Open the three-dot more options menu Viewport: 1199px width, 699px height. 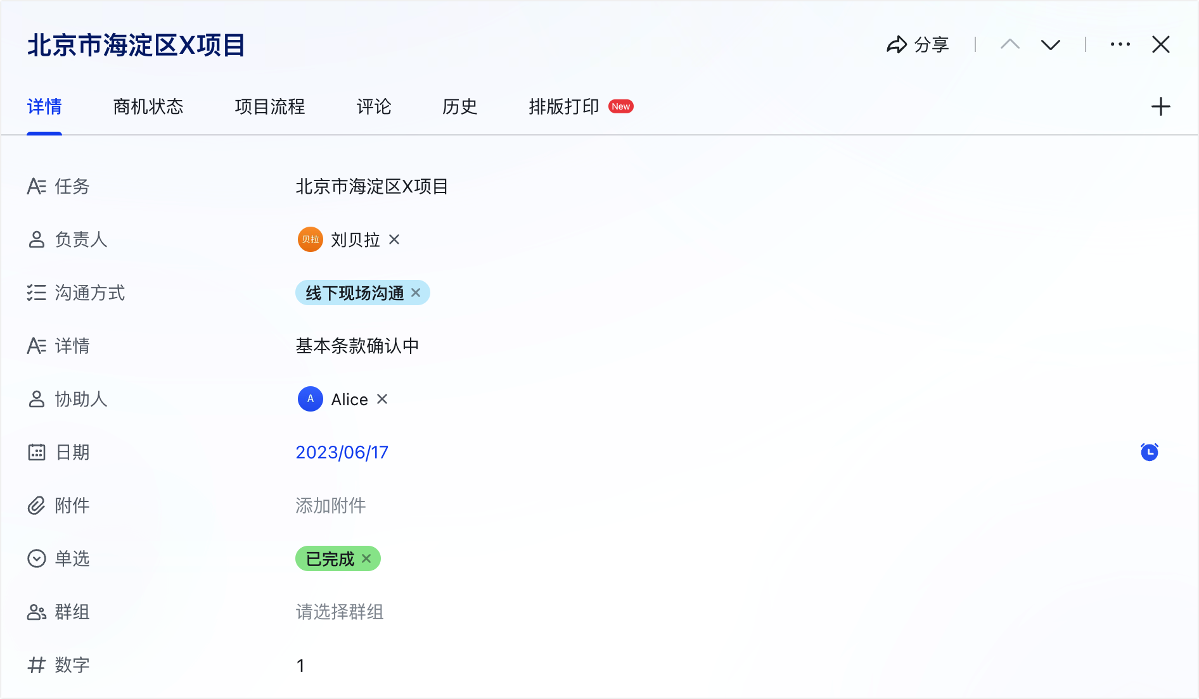coord(1120,45)
